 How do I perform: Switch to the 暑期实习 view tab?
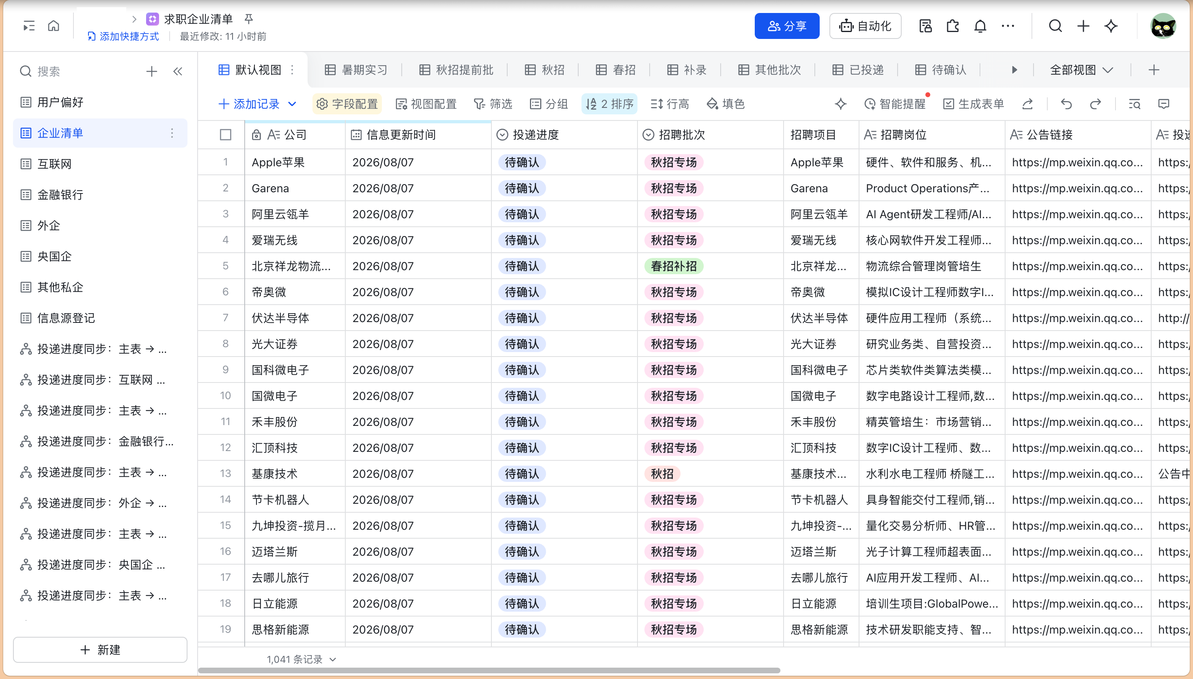pyautogui.click(x=356, y=70)
